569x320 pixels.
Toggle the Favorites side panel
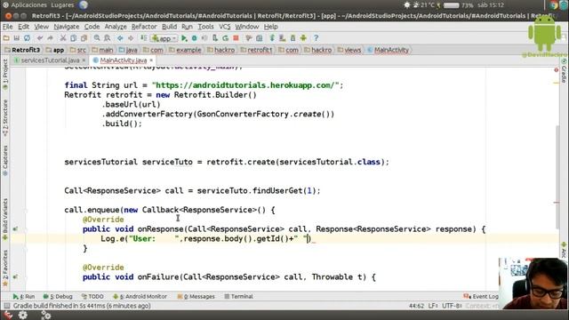click(x=5, y=268)
